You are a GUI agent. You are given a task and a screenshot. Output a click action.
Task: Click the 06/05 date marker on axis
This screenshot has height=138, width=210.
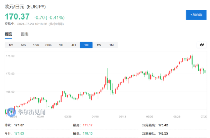[x=149, y=117]
